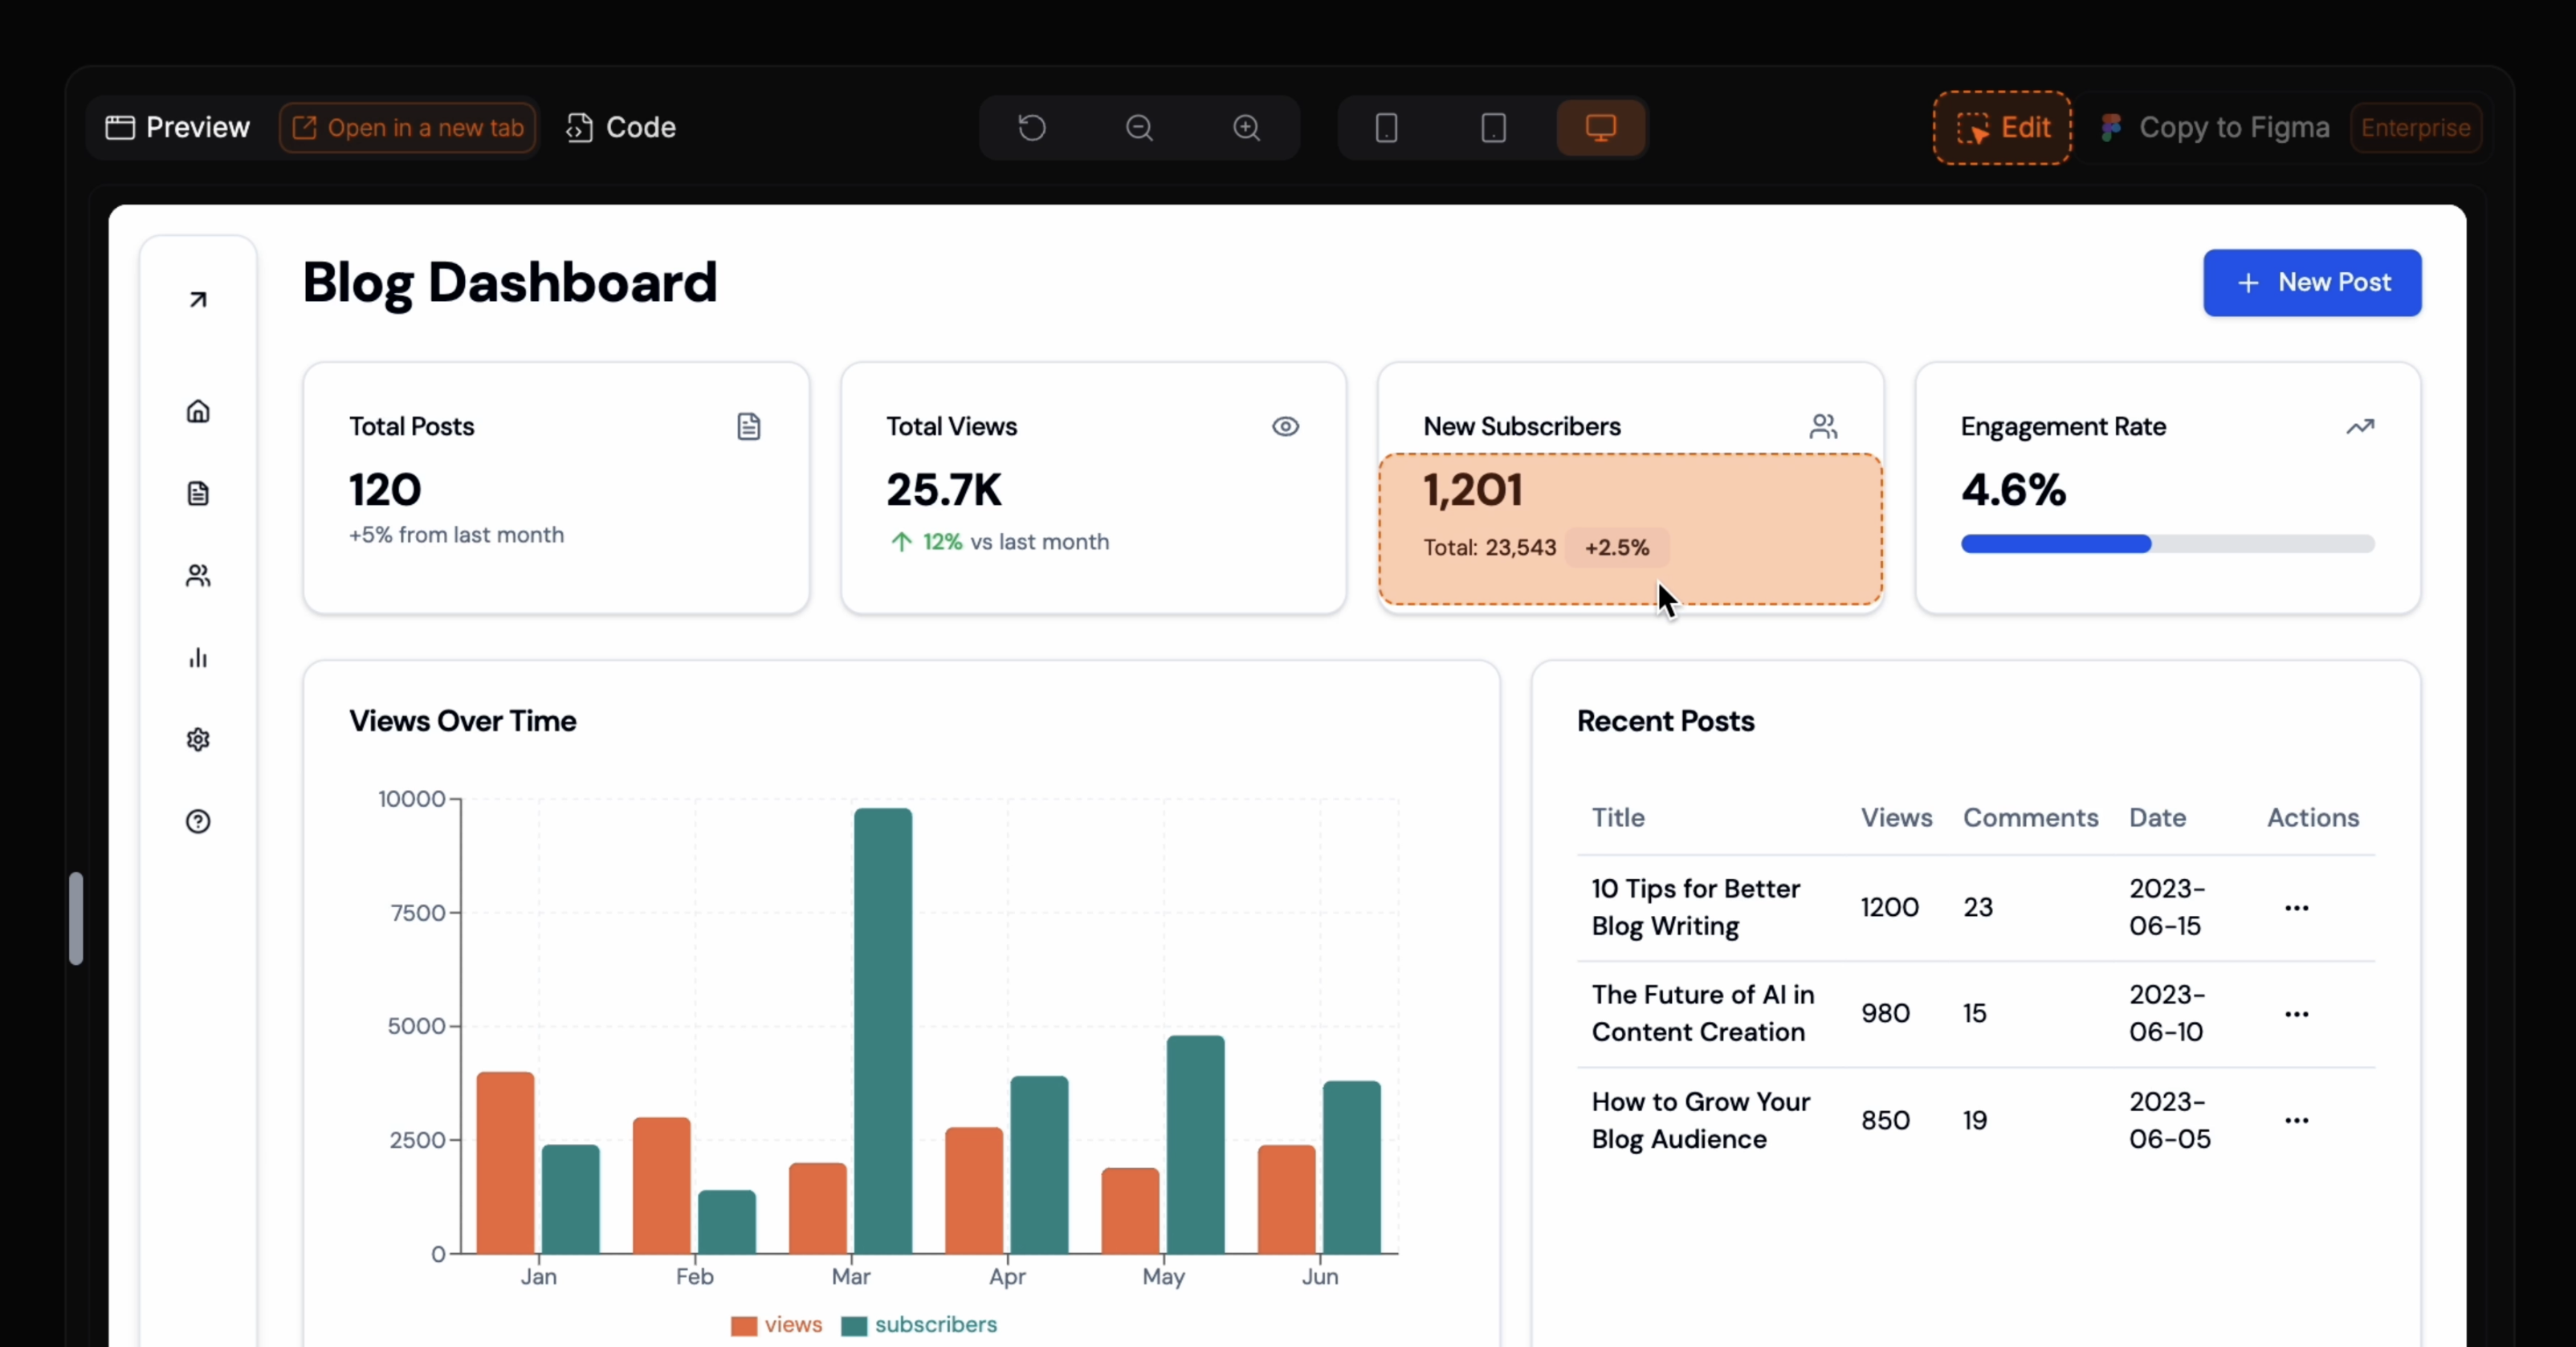
Task: Click the sidebar help question mark icon
Action: (198, 822)
